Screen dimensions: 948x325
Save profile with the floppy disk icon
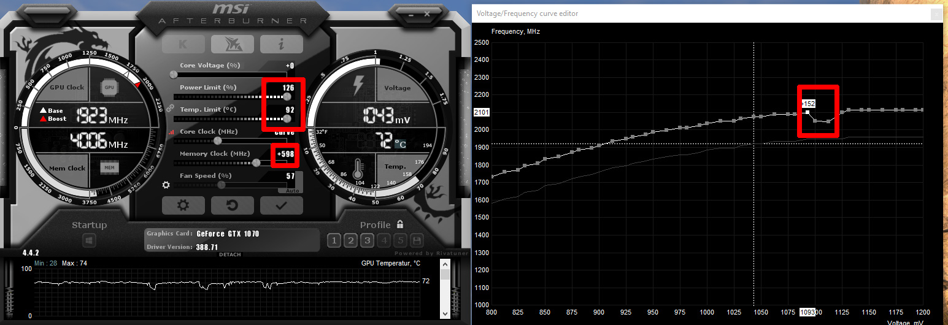coord(417,240)
